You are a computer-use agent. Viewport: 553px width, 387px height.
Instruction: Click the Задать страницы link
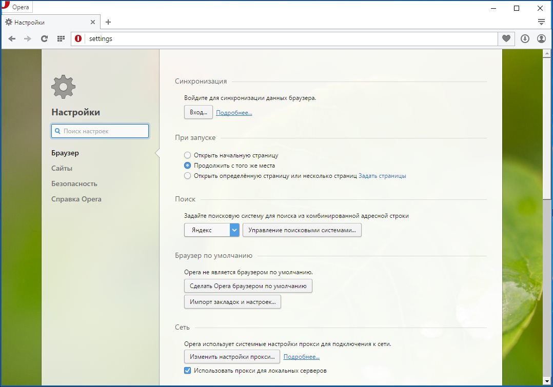coord(382,176)
